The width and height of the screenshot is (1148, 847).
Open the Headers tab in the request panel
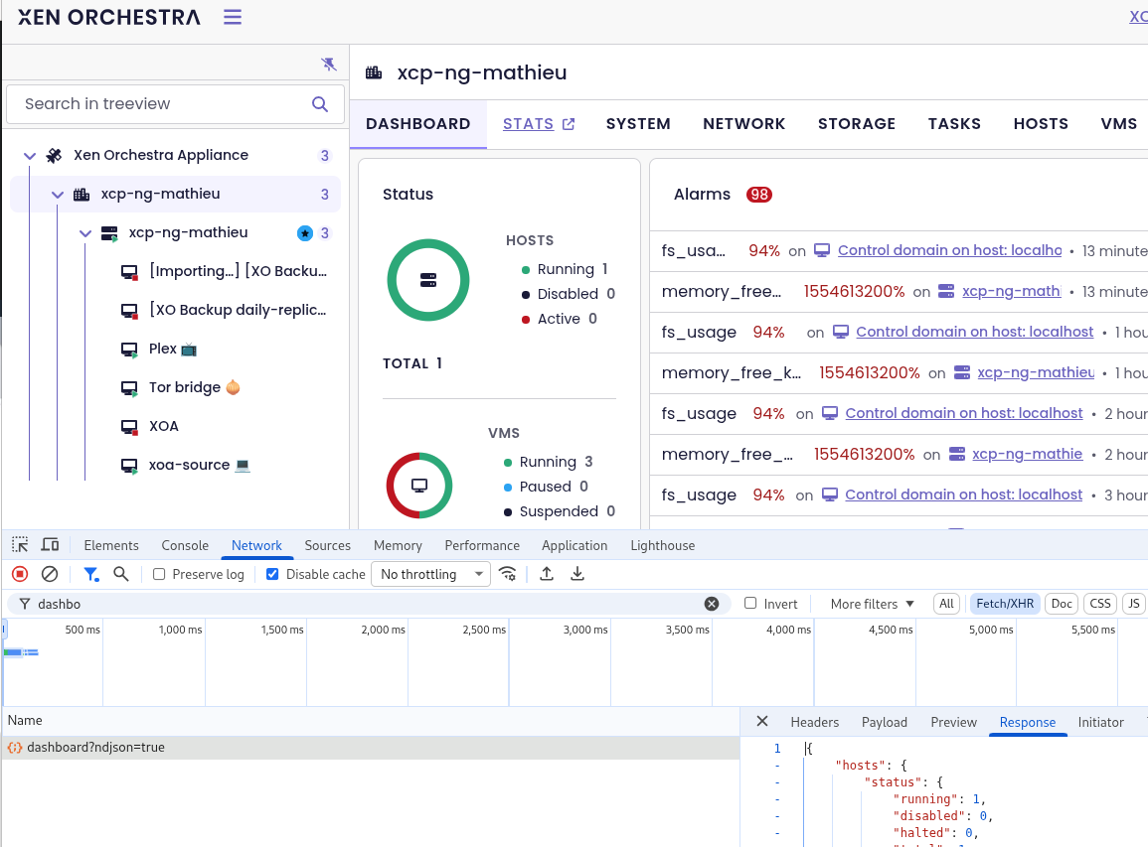[814, 722]
